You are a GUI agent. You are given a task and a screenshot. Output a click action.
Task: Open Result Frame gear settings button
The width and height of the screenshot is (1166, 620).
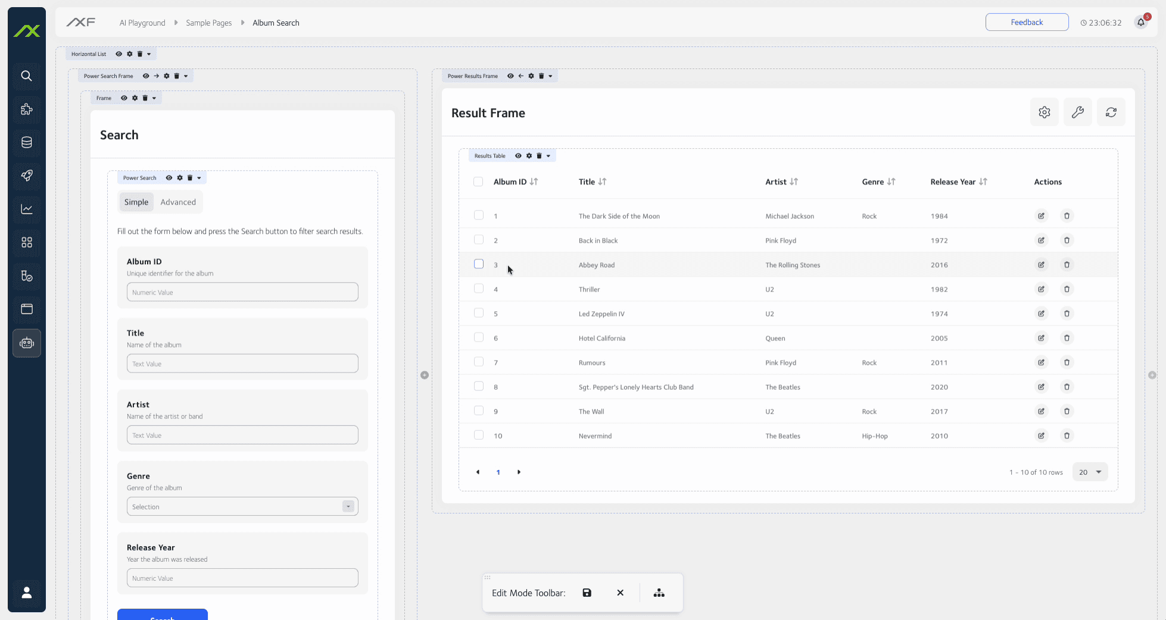pos(1044,112)
